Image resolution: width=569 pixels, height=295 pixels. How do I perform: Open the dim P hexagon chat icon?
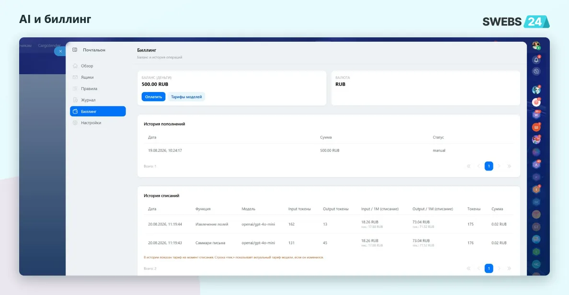click(x=536, y=177)
